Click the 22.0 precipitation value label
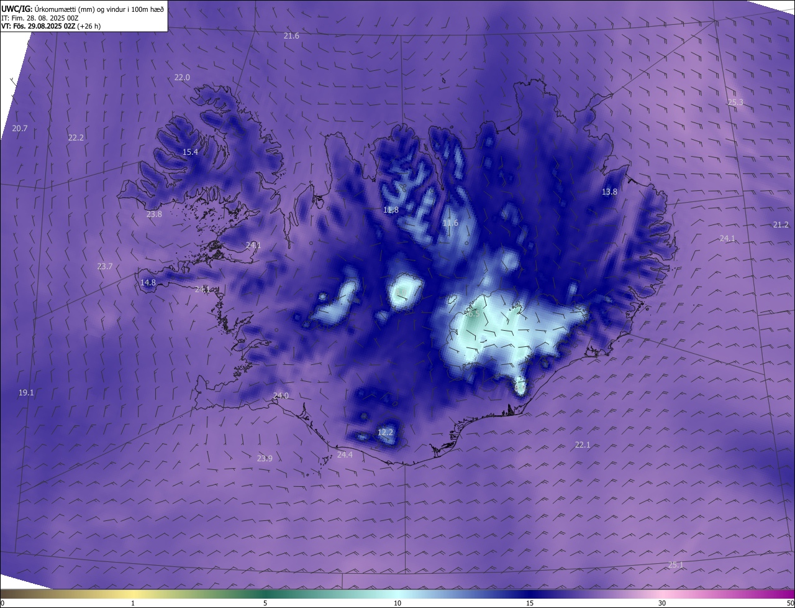795x608 pixels. pos(182,78)
